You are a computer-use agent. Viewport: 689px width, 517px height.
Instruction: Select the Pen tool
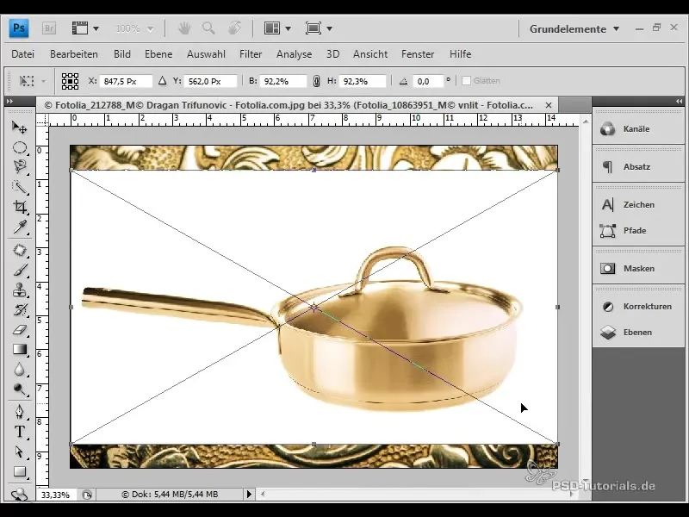[19, 412]
